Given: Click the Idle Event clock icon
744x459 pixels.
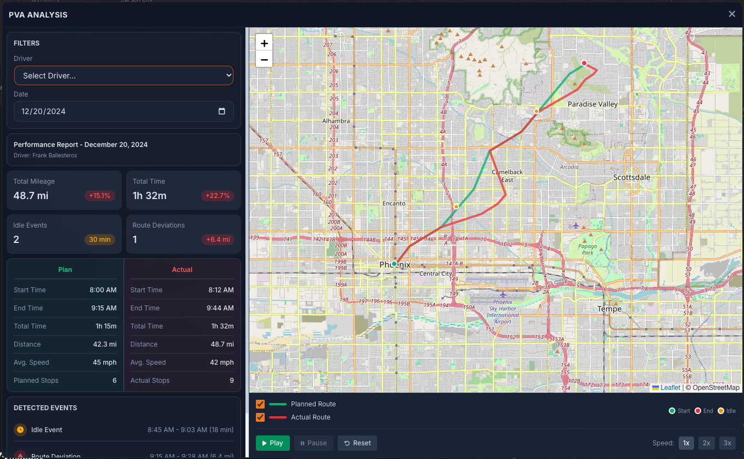Looking at the screenshot, I should pyautogui.click(x=20, y=430).
